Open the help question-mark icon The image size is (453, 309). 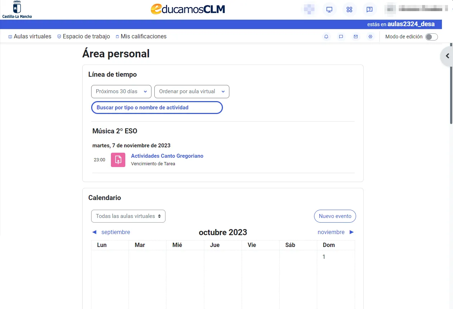(369, 10)
